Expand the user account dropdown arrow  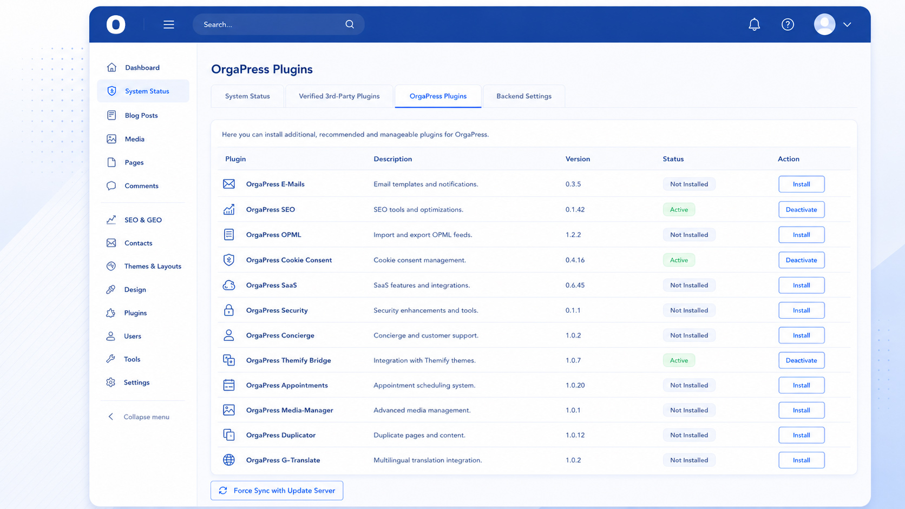847,24
